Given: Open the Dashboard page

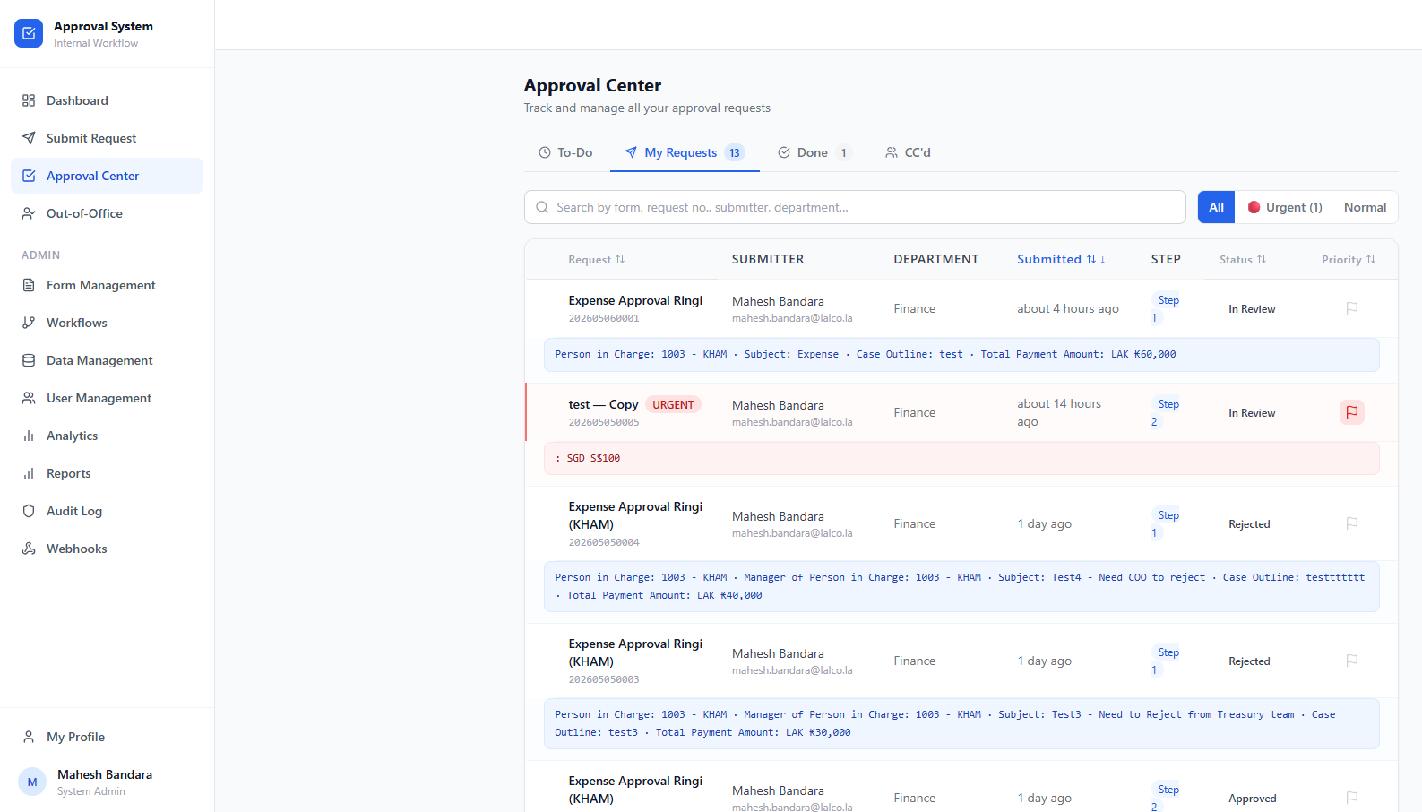Looking at the screenshot, I should (107, 100).
